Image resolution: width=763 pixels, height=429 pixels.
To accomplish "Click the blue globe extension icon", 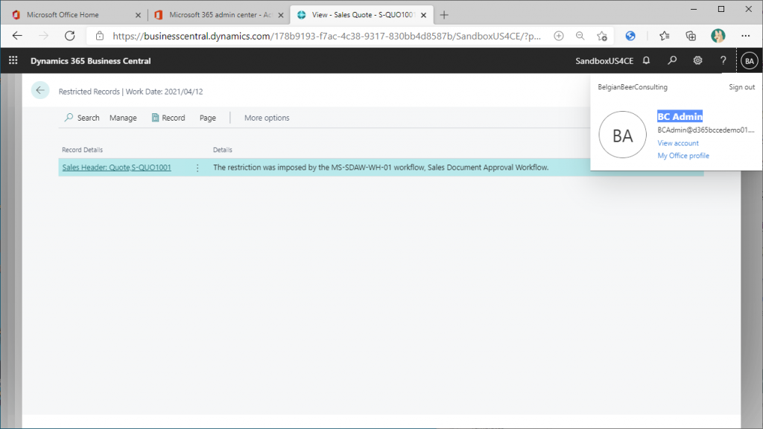I will [630, 36].
